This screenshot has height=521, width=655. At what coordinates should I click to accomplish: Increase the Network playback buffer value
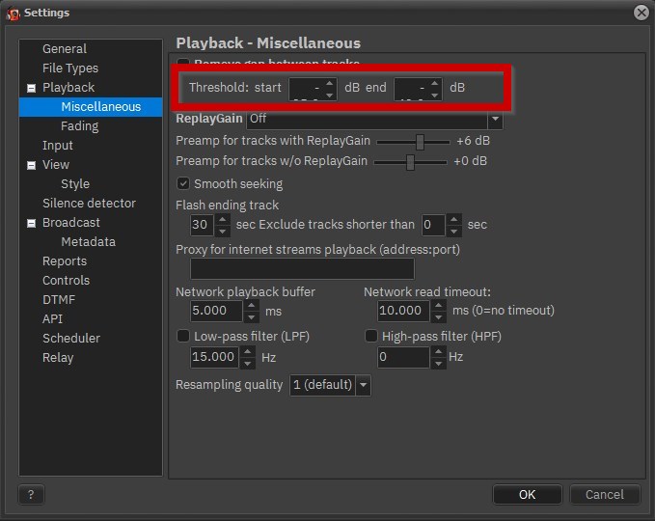[251, 306]
